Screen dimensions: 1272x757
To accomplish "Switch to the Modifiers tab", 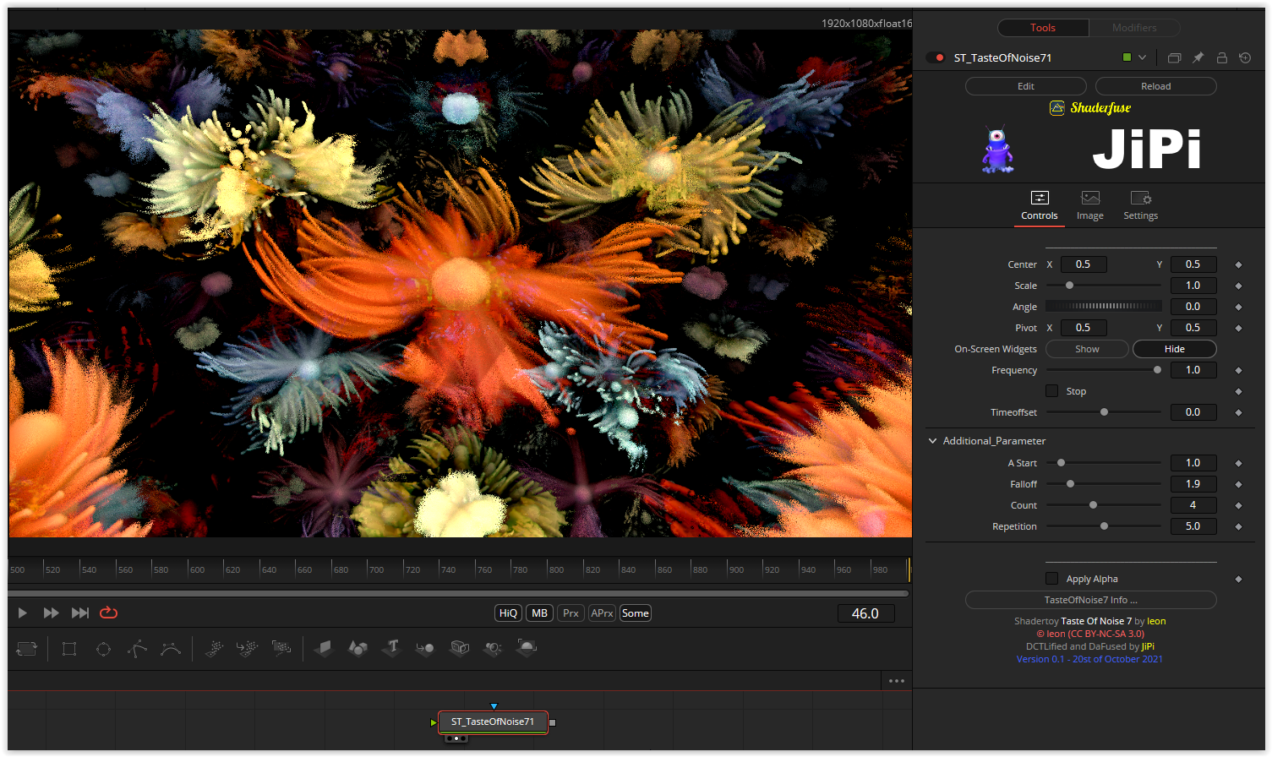I will click(x=1134, y=28).
